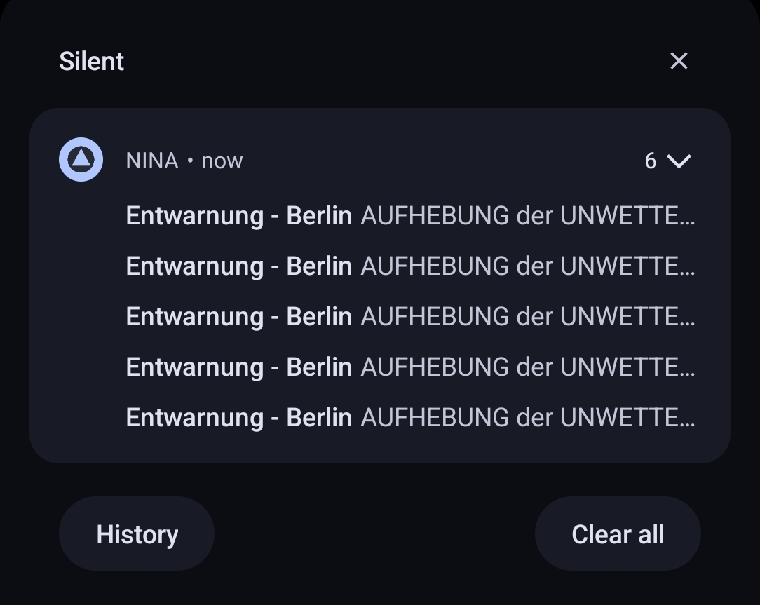The image size is (760, 605).
Task: Open the third Entwarnung - Berlin notification
Action: [x=238, y=317]
